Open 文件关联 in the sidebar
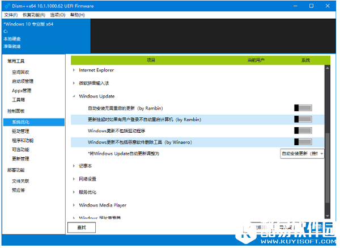 click(x=20, y=181)
